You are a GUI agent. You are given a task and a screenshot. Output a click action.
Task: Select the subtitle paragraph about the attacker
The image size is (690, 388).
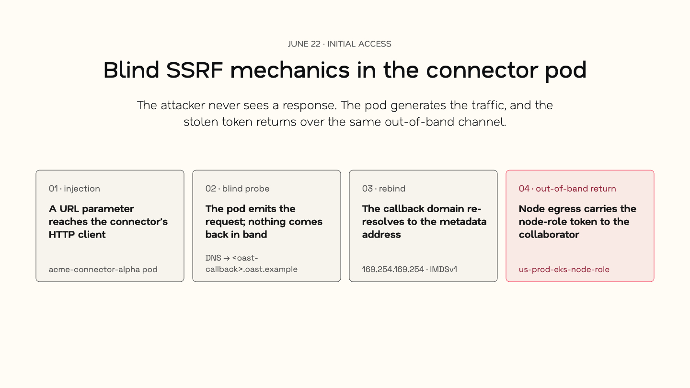point(345,114)
